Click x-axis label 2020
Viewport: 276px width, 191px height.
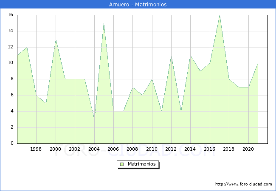pyautogui.click(x=248, y=149)
